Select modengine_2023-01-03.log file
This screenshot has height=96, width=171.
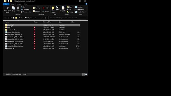pos(42,44)
